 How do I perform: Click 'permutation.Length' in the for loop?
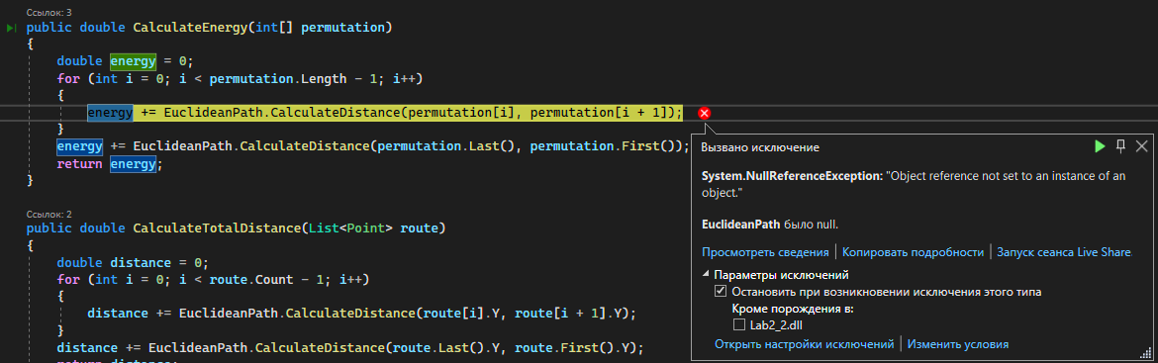point(278,79)
